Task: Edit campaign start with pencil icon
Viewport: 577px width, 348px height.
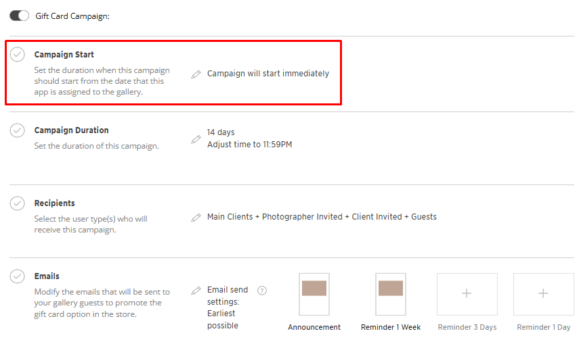Action: point(196,74)
